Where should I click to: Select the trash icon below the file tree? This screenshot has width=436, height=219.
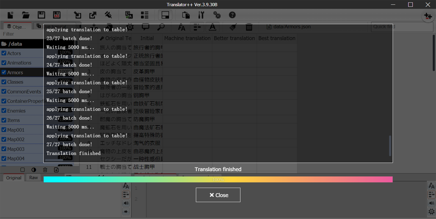point(45,169)
